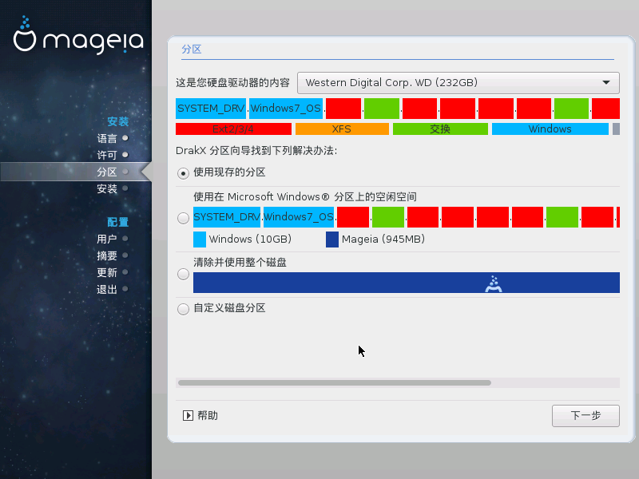Image resolution: width=639 pixels, height=479 pixels.
Task: Click the triangle icon beside 帮助
Action: tap(188, 415)
